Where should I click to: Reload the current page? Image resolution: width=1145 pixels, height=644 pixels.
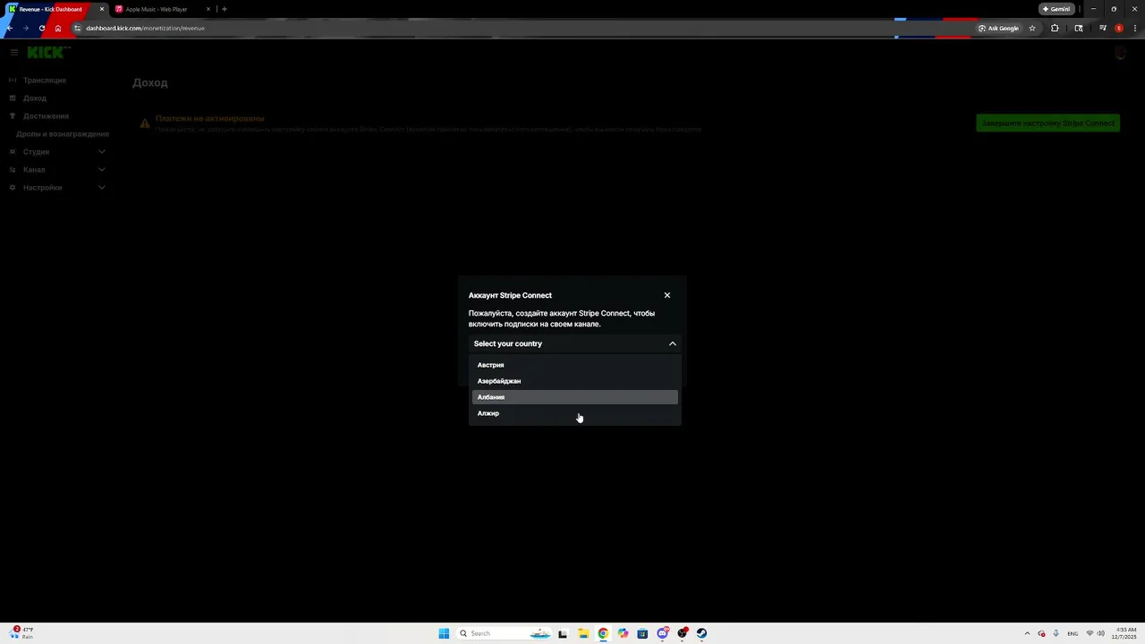click(x=41, y=28)
